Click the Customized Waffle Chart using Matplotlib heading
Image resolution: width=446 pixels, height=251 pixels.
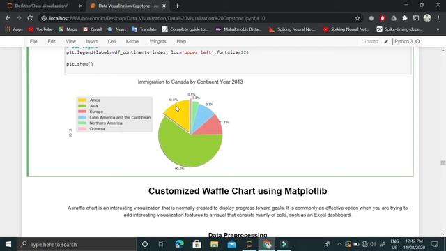238,191
